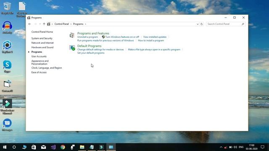Open the New Text Document desktop file
This screenshot has width=269, height=151.
tap(22, 9)
